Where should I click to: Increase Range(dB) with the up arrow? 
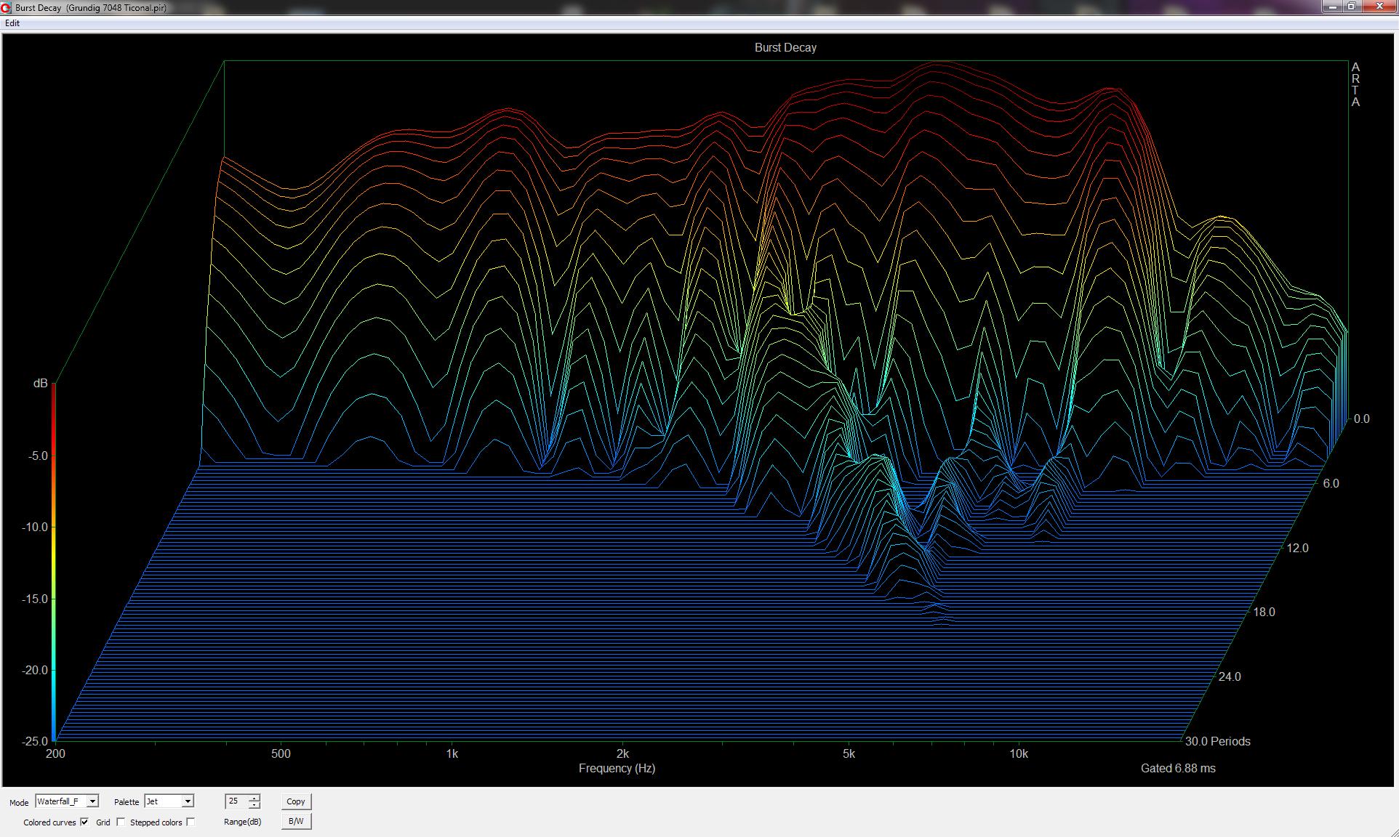(x=254, y=798)
